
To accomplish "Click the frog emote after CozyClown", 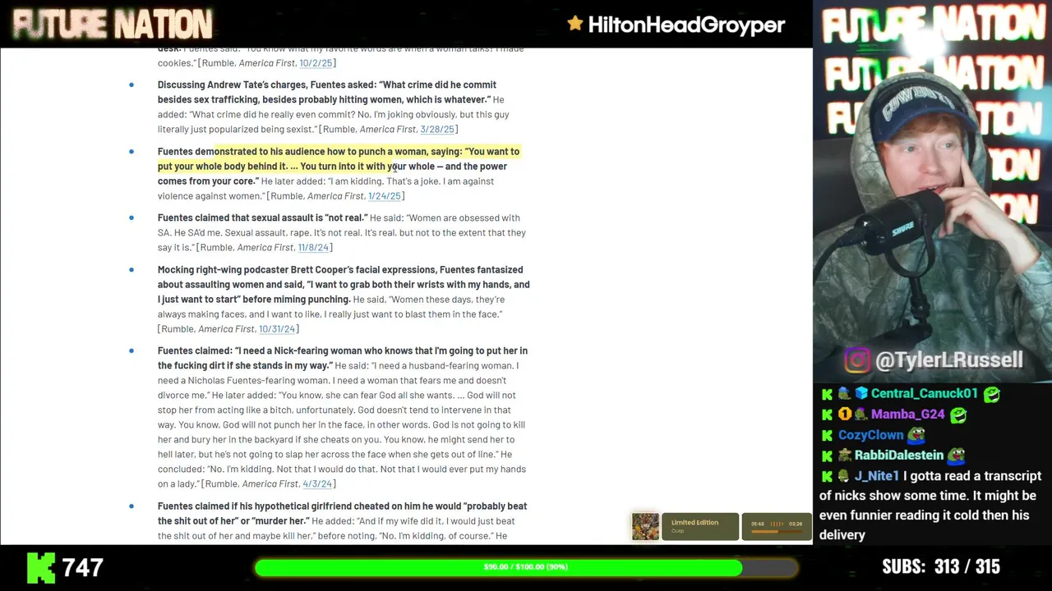I will tap(916, 435).
